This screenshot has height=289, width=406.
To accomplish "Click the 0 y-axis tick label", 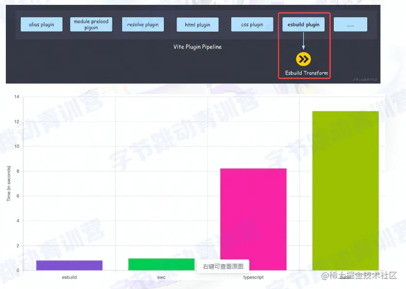I will pyautogui.click(x=18, y=271).
